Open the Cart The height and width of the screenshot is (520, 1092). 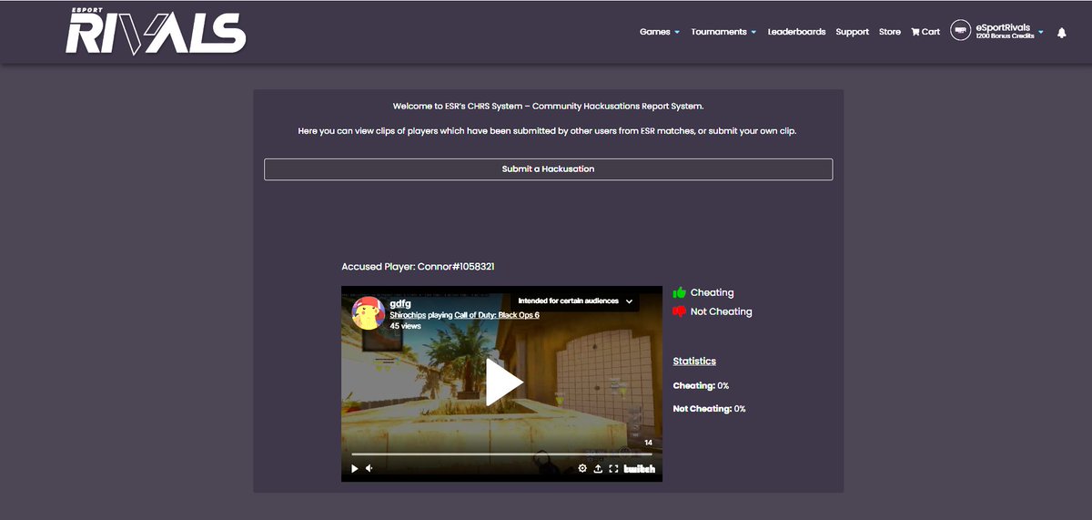(925, 32)
